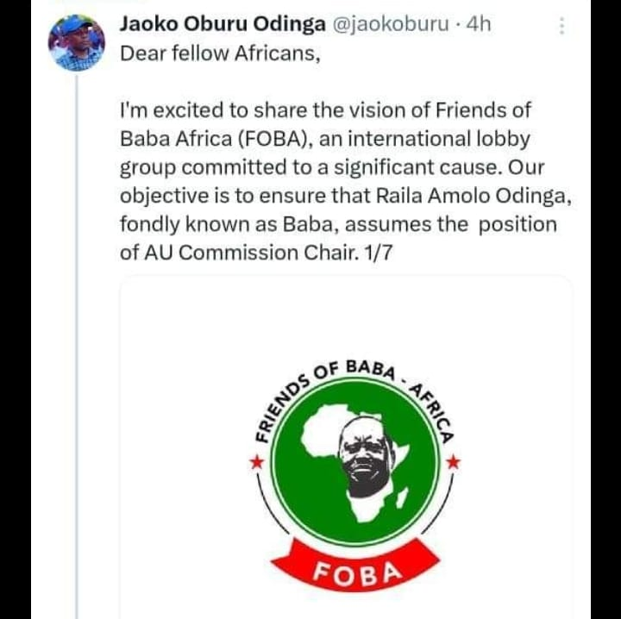
Task: Click the red star left of the logo
Action: click(x=255, y=463)
